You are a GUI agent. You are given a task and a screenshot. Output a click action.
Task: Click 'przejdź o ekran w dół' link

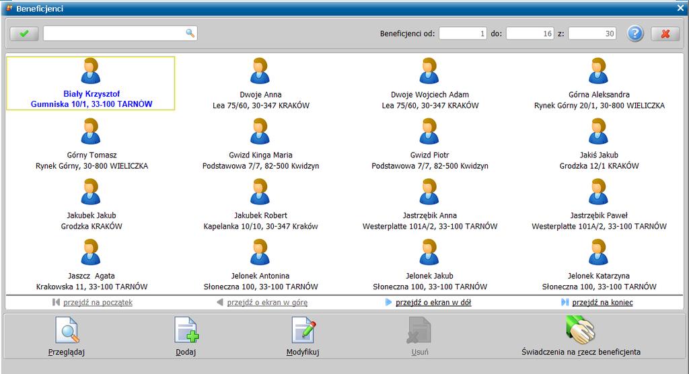[x=433, y=303]
